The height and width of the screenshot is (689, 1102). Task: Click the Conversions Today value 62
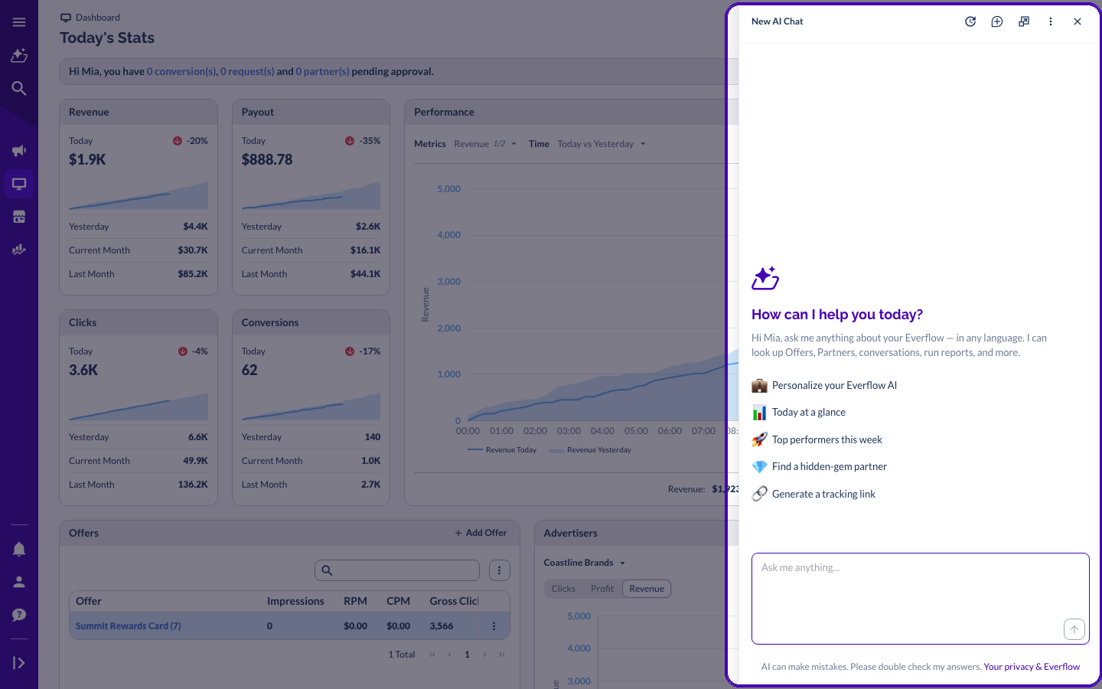249,371
